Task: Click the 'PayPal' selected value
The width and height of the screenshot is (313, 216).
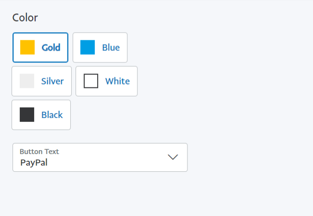Action: pos(34,162)
